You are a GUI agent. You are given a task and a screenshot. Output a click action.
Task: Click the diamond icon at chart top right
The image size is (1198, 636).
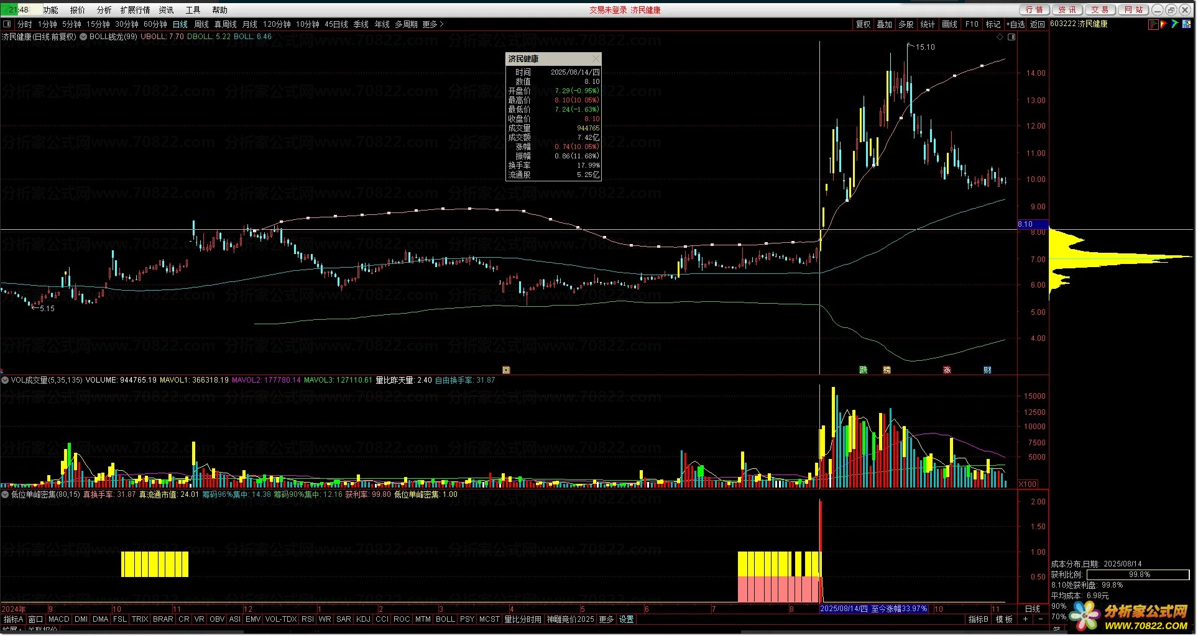point(1000,37)
